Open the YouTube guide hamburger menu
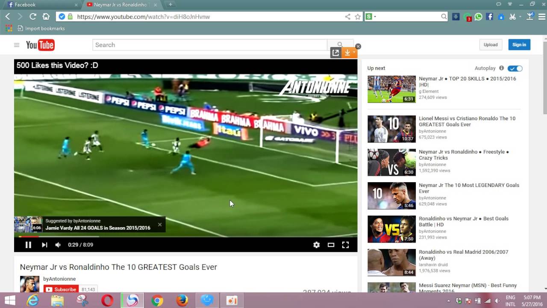The height and width of the screenshot is (308, 547). coord(17,45)
